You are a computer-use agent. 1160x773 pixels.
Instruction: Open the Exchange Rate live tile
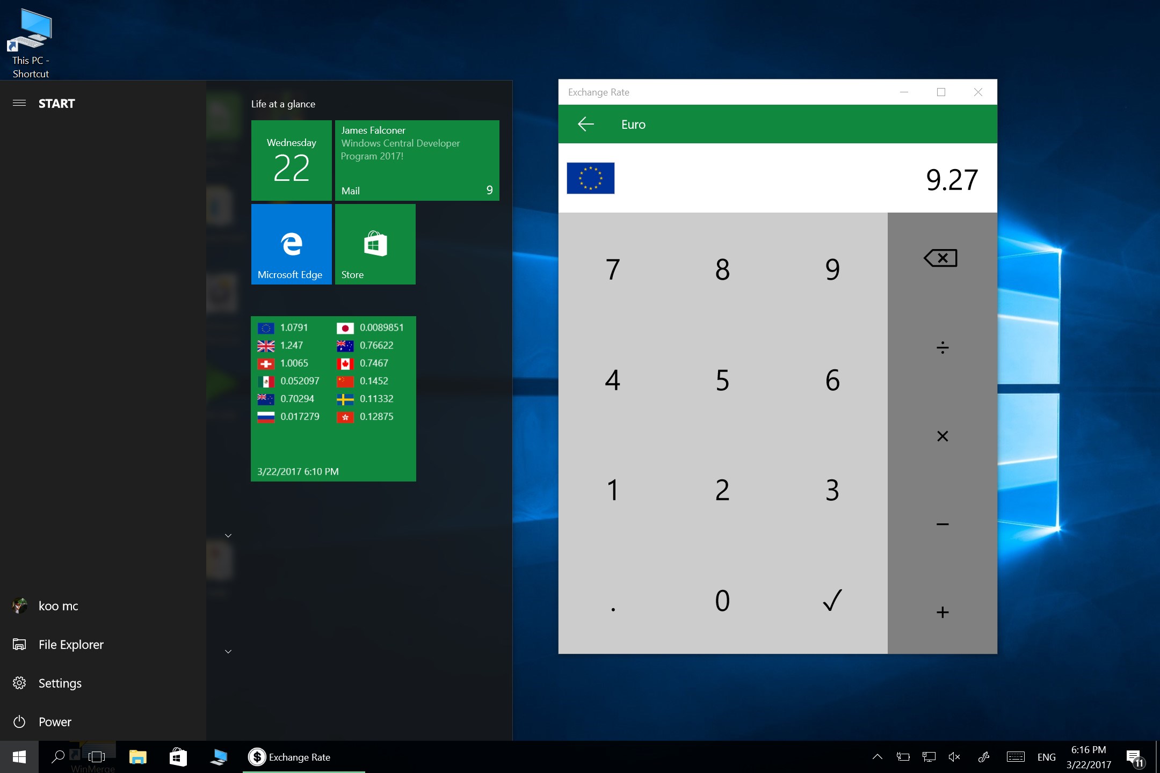pyautogui.click(x=333, y=398)
